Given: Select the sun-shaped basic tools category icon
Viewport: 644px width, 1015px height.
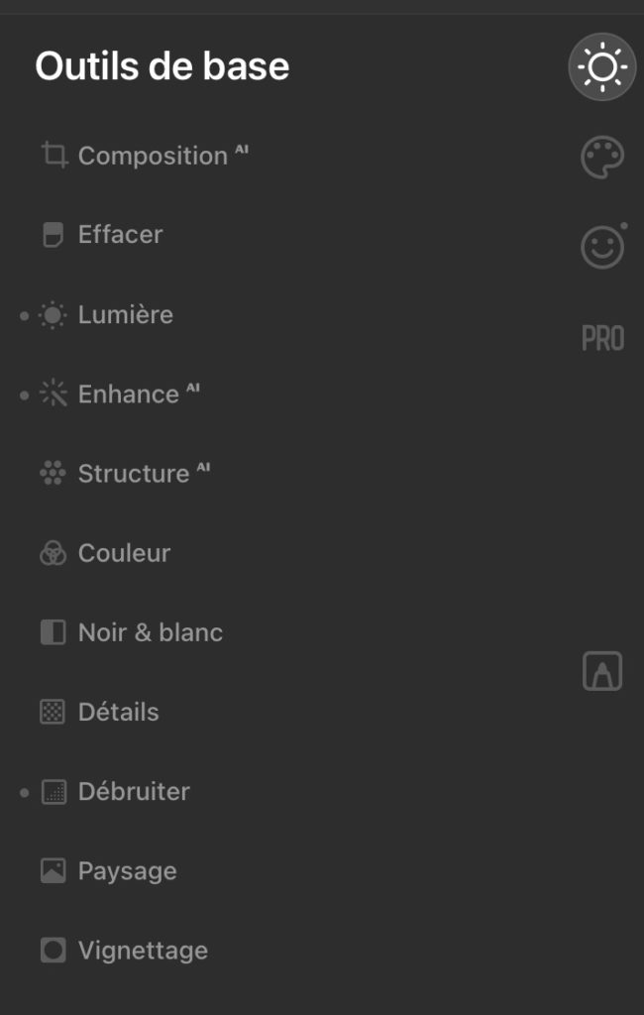Looking at the screenshot, I should click(x=602, y=66).
